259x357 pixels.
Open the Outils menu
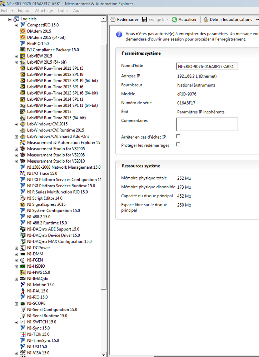coord(63,10)
